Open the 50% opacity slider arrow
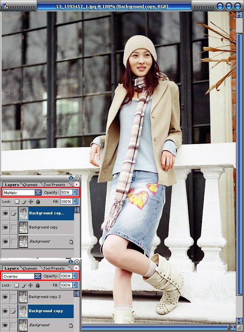Viewport: 244px width, 332px height. 75,192
